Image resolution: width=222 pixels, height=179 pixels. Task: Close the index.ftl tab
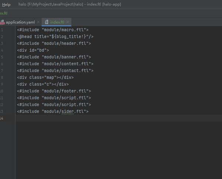68,22
